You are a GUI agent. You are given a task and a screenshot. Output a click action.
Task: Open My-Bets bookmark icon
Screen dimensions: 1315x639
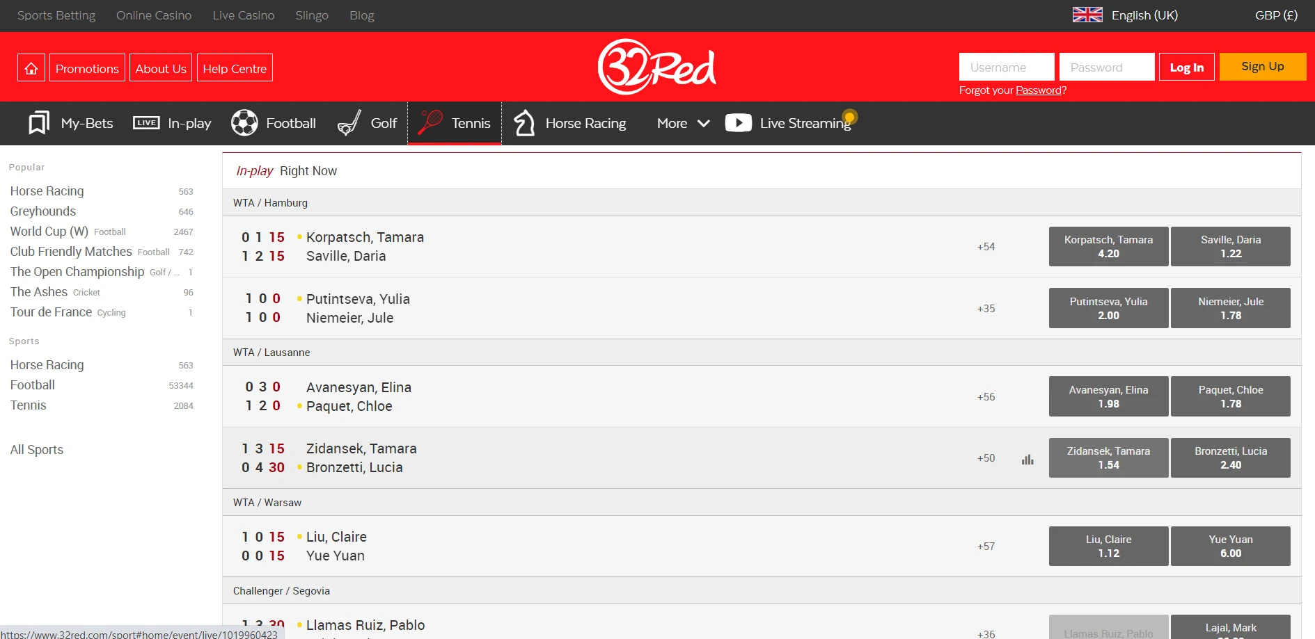click(39, 123)
